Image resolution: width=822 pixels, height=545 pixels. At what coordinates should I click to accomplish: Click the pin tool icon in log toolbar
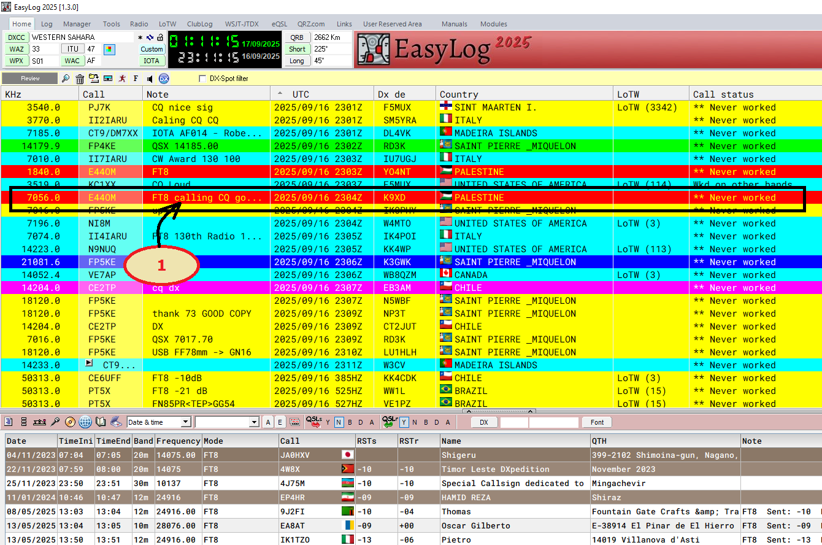pyautogui.click(x=55, y=422)
